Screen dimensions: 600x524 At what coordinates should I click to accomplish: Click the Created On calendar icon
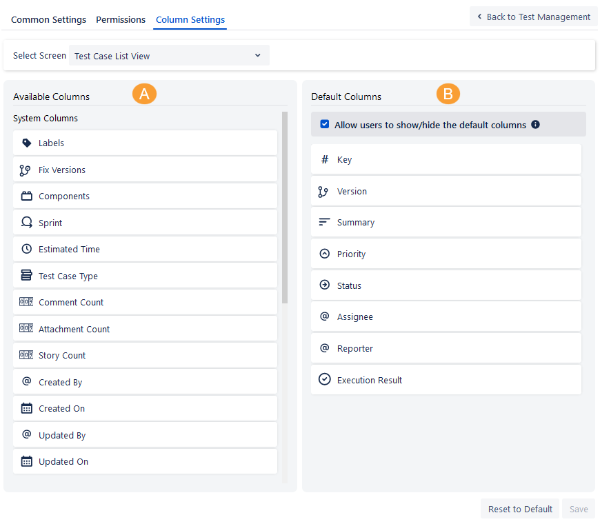coord(26,408)
